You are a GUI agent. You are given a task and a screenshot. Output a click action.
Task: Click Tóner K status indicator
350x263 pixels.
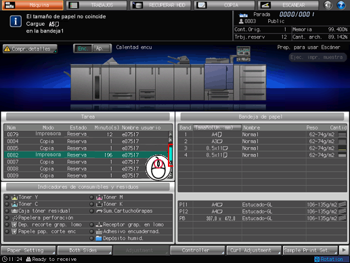91,204
